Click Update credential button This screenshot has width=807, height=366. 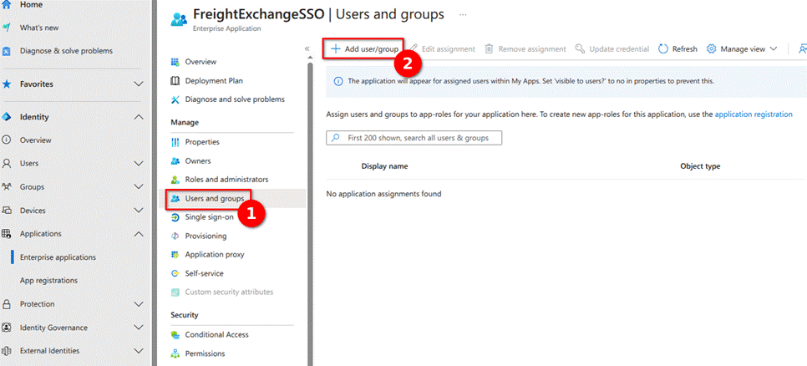tap(612, 49)
